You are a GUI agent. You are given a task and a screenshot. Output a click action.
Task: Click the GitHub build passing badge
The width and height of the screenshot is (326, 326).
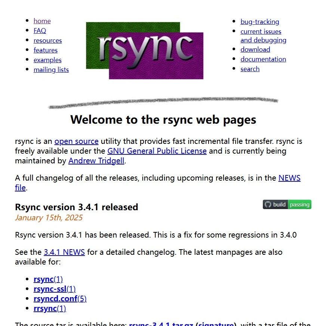287,205
